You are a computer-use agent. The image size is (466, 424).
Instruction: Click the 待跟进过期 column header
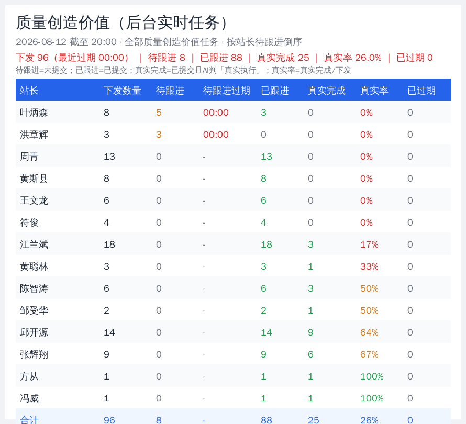click(x=227, y=91)
